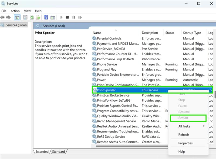The height and width of the screenshot is (159, 216).
Task: Toggle the Show/Hide Console Tree toolbar icon
Action: pyautogui.click(x=17, y=17)
